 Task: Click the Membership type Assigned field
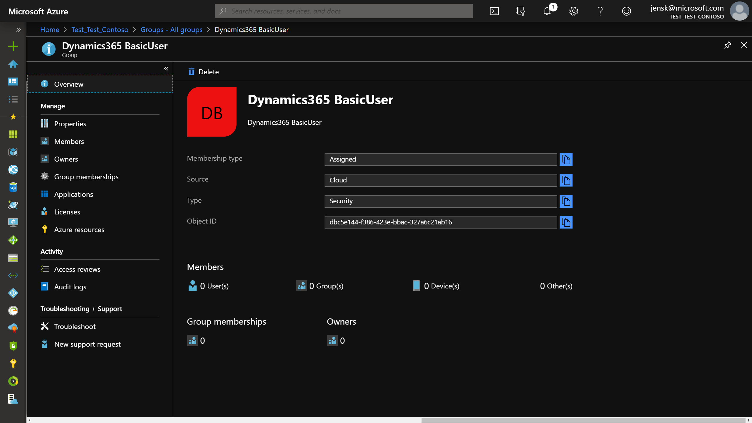441,159
